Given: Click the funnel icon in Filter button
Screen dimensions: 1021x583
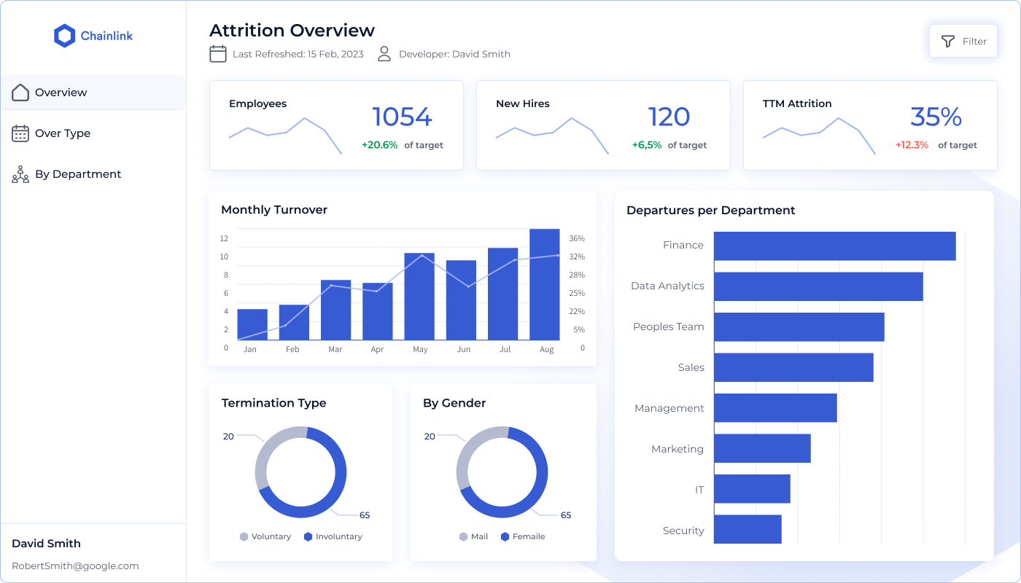Looking at the screenshot, I should [948, 42].
